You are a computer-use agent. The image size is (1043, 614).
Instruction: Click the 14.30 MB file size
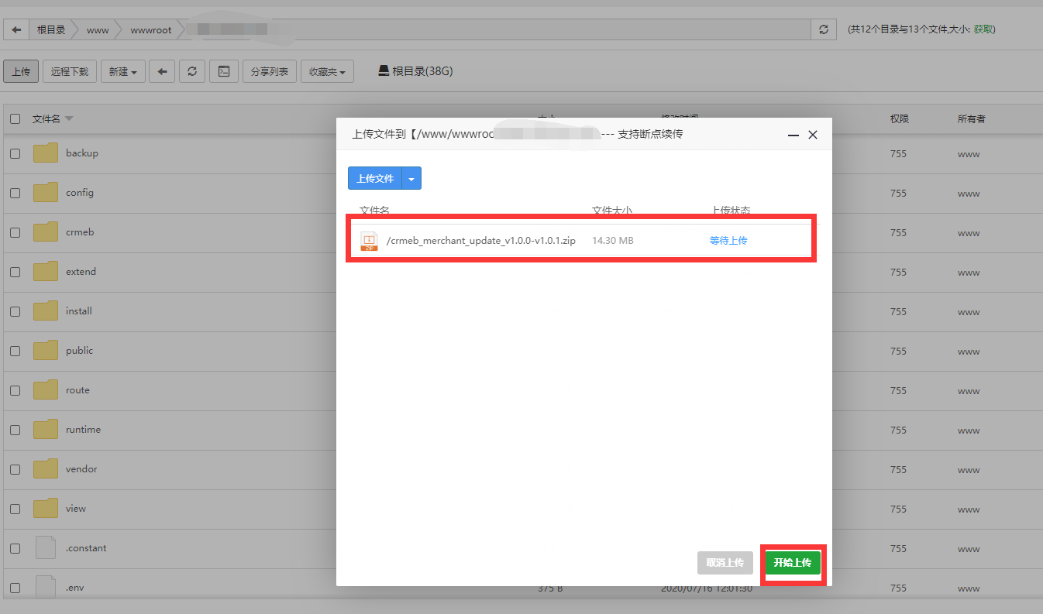tap(613, 241)
